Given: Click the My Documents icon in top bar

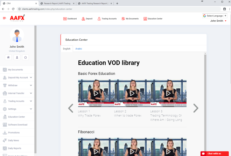Looking at the screenshot, I should (123, 19).
